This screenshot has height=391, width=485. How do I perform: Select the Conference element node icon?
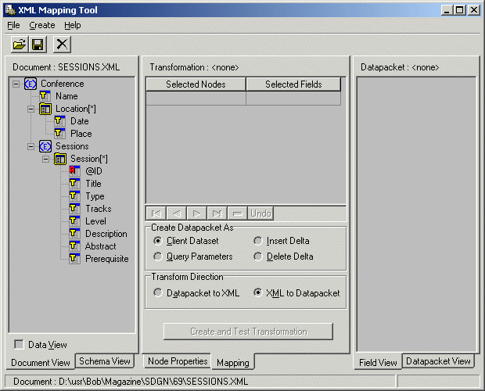31,84
